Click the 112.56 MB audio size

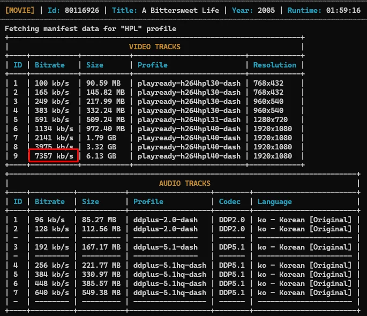tap(101, 229)
